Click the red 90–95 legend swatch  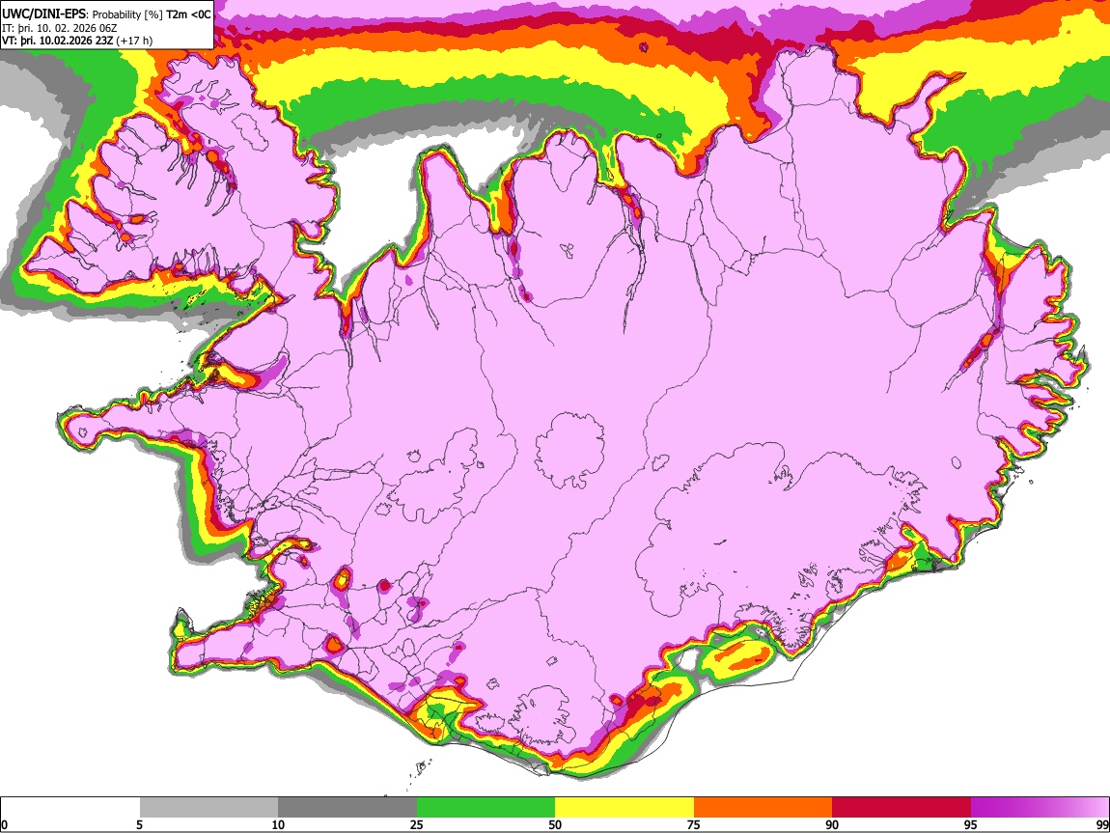pos(902,807)
